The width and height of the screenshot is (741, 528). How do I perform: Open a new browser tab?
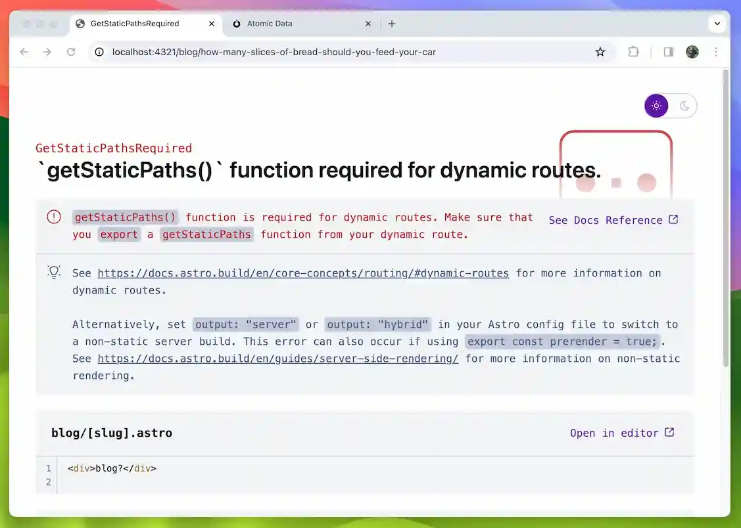(392, 24)
